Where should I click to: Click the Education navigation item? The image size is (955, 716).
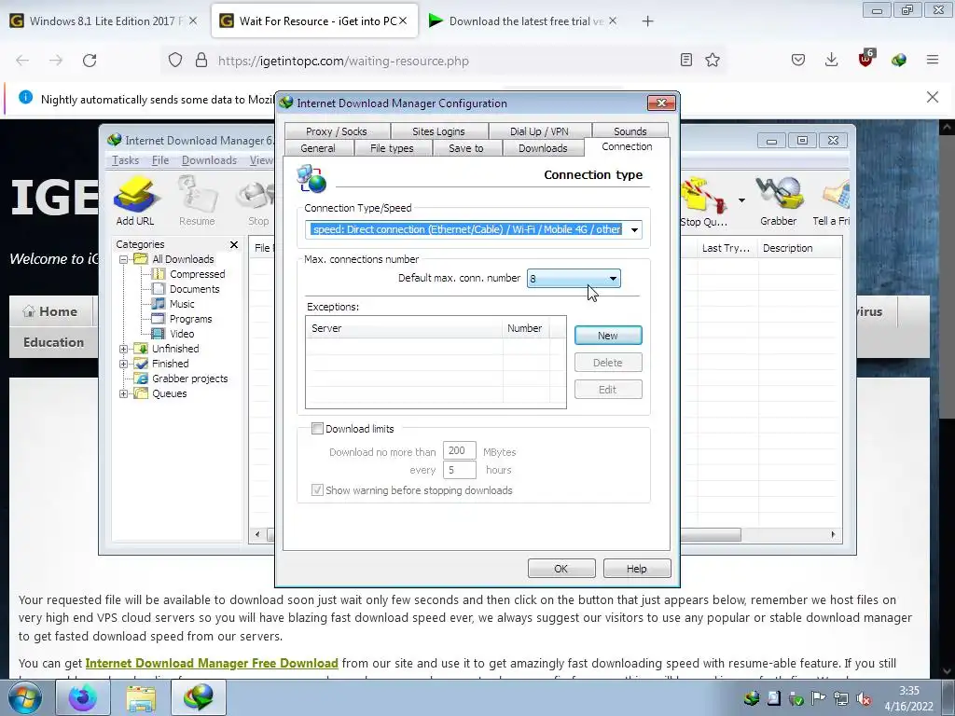pos(53,342)
